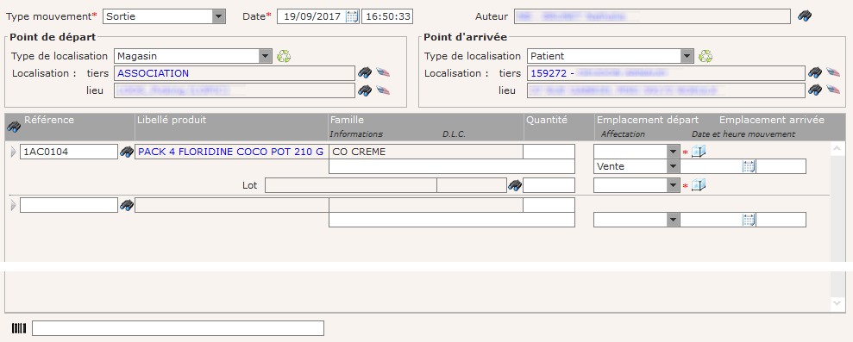This screenshot has width=853, height=342.
Task: Click the empty Référence field in the second row
Action: pyautogui.click(x=69, y=205)
